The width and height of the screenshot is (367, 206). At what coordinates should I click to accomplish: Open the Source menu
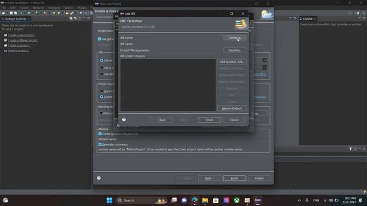(x=24, y=7)
